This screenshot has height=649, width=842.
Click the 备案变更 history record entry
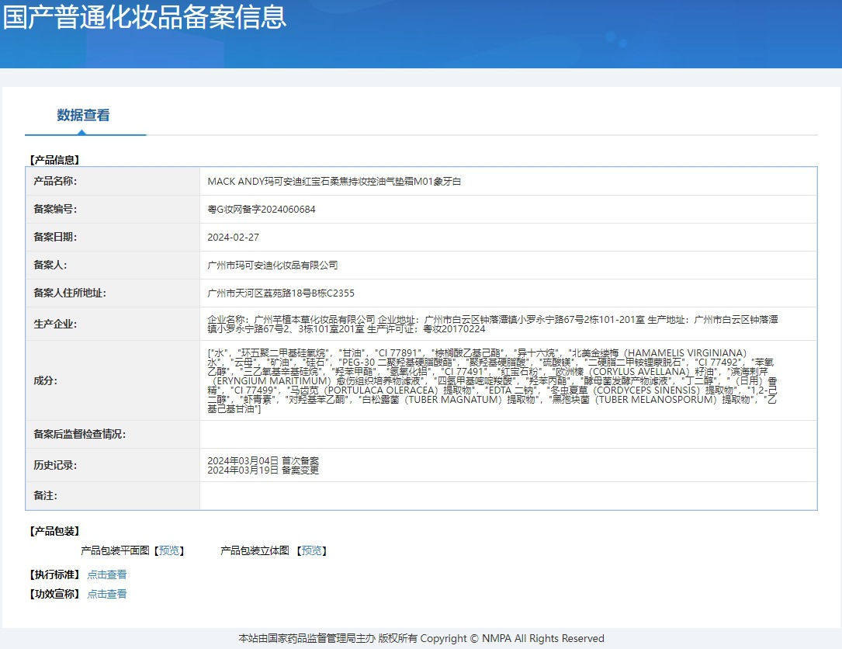tap(263, 470)
